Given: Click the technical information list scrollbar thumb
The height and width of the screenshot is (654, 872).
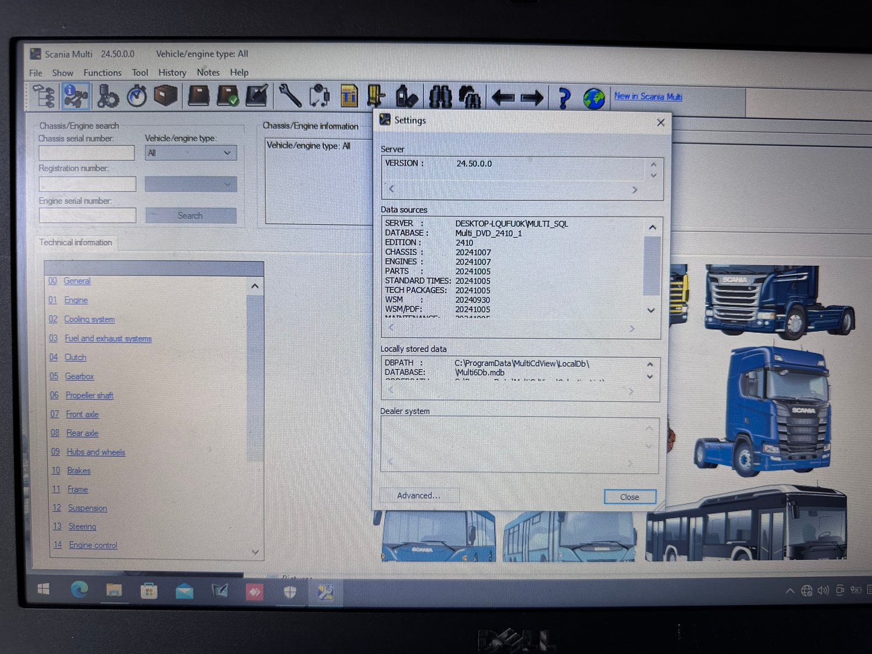Looking at the screenshot, I should tap(255, 378).
